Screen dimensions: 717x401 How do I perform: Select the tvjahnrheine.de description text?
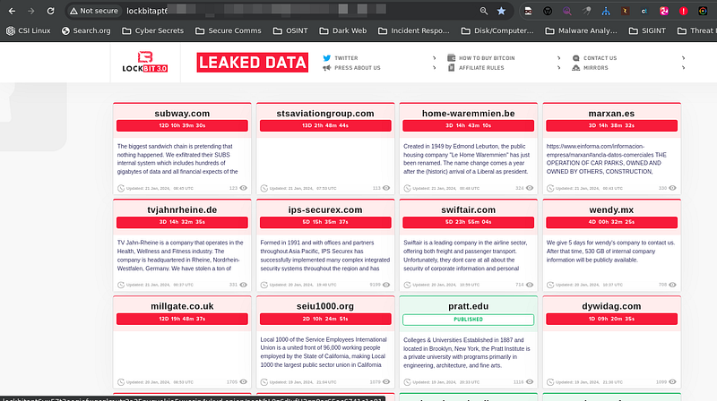[x=181, y=255]
